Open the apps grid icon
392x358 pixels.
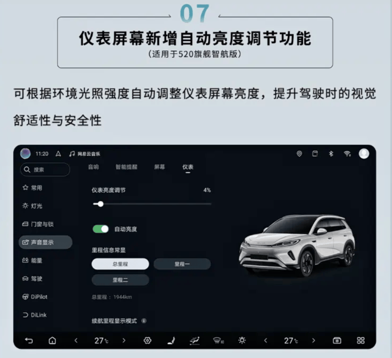pyautogui.click(x=360, y=341)
